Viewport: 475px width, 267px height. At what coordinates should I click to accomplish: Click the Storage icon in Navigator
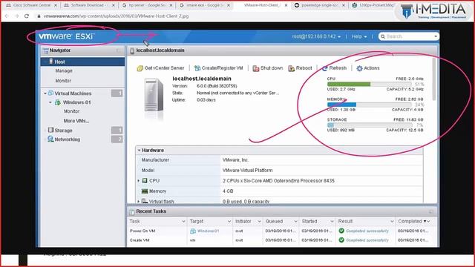click(x=50, y=130)
